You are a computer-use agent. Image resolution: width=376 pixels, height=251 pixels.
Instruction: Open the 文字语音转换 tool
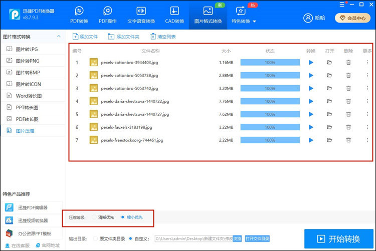pyautogui.click(x=141, y=15)
